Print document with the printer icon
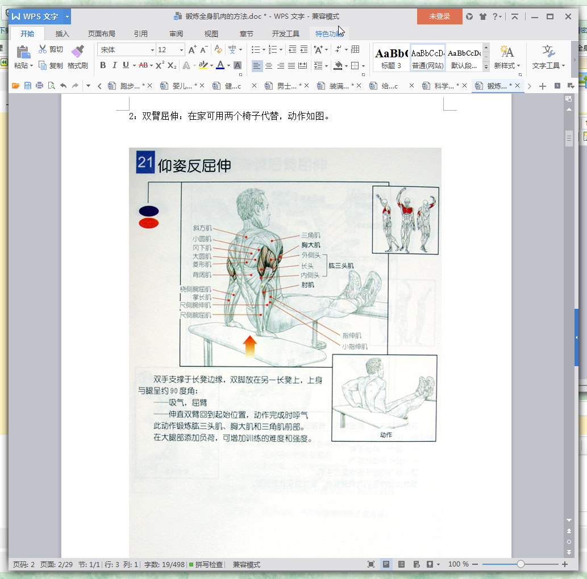 tap(39, 86)
